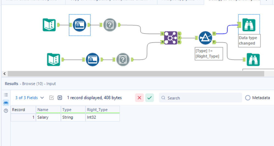Click the red X cancel button
The width and height of the screenshot is (274, 146).
click(x=139, y=98)
